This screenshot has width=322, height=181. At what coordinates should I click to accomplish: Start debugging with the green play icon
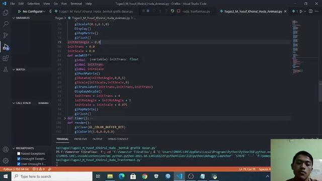tap(19, 12)
